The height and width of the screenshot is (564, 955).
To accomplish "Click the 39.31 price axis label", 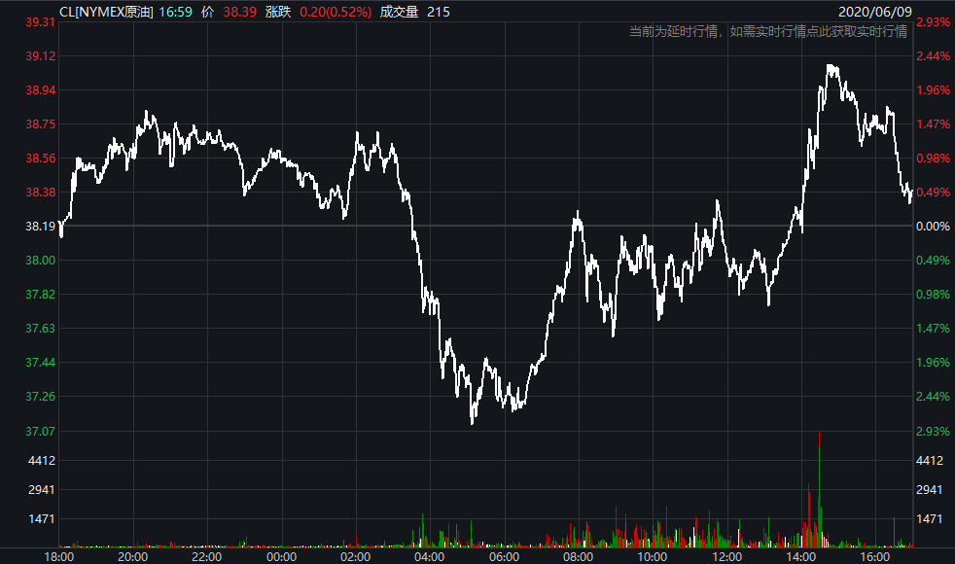I will [x=40, y=22].
